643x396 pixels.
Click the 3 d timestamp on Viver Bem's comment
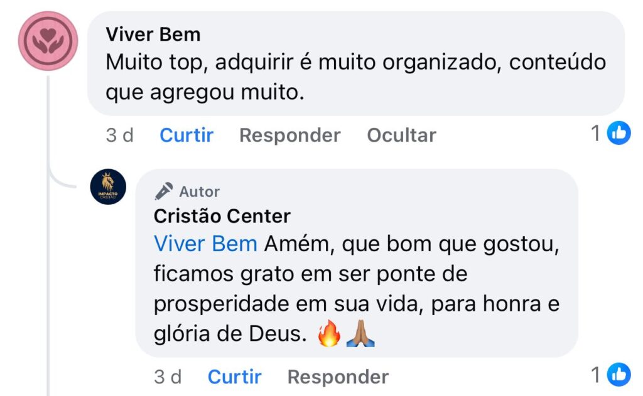(x=119, y=135)
